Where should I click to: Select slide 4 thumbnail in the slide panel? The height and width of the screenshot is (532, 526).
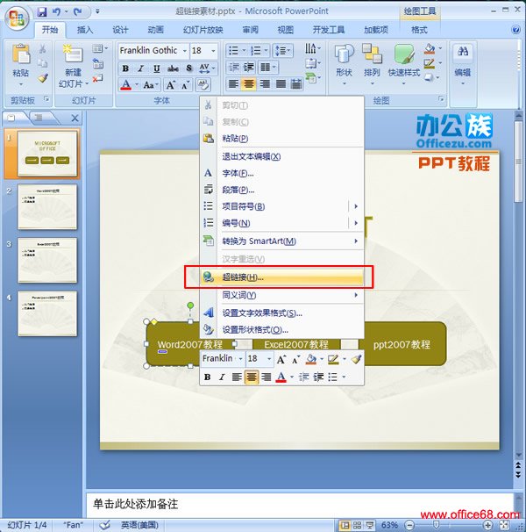coord(47,313)
